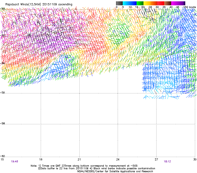
Task: Click the brown 35-40 knots color bar segment
Action: coord(168,3)
